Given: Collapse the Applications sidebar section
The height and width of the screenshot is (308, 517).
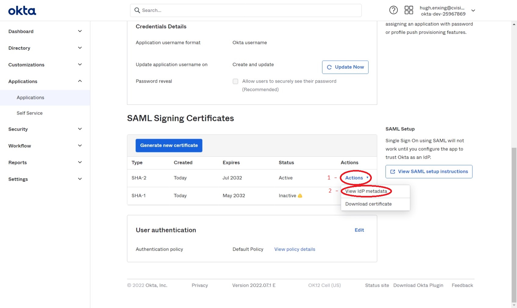Looking at the screenshot, I should 80,81.
